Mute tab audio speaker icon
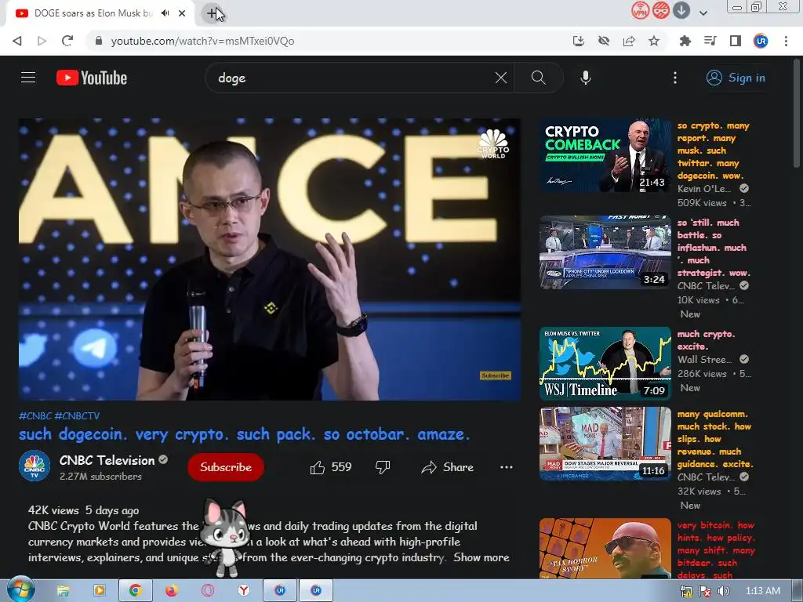Image resolution: width=803 pixels, height=602 pixels. [x=165, y=13]
